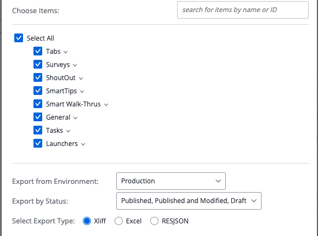Screen dimensions: 318x236
Task: Toggle the Smart Walk-Thrus checkbox
Action: [38, 104]
